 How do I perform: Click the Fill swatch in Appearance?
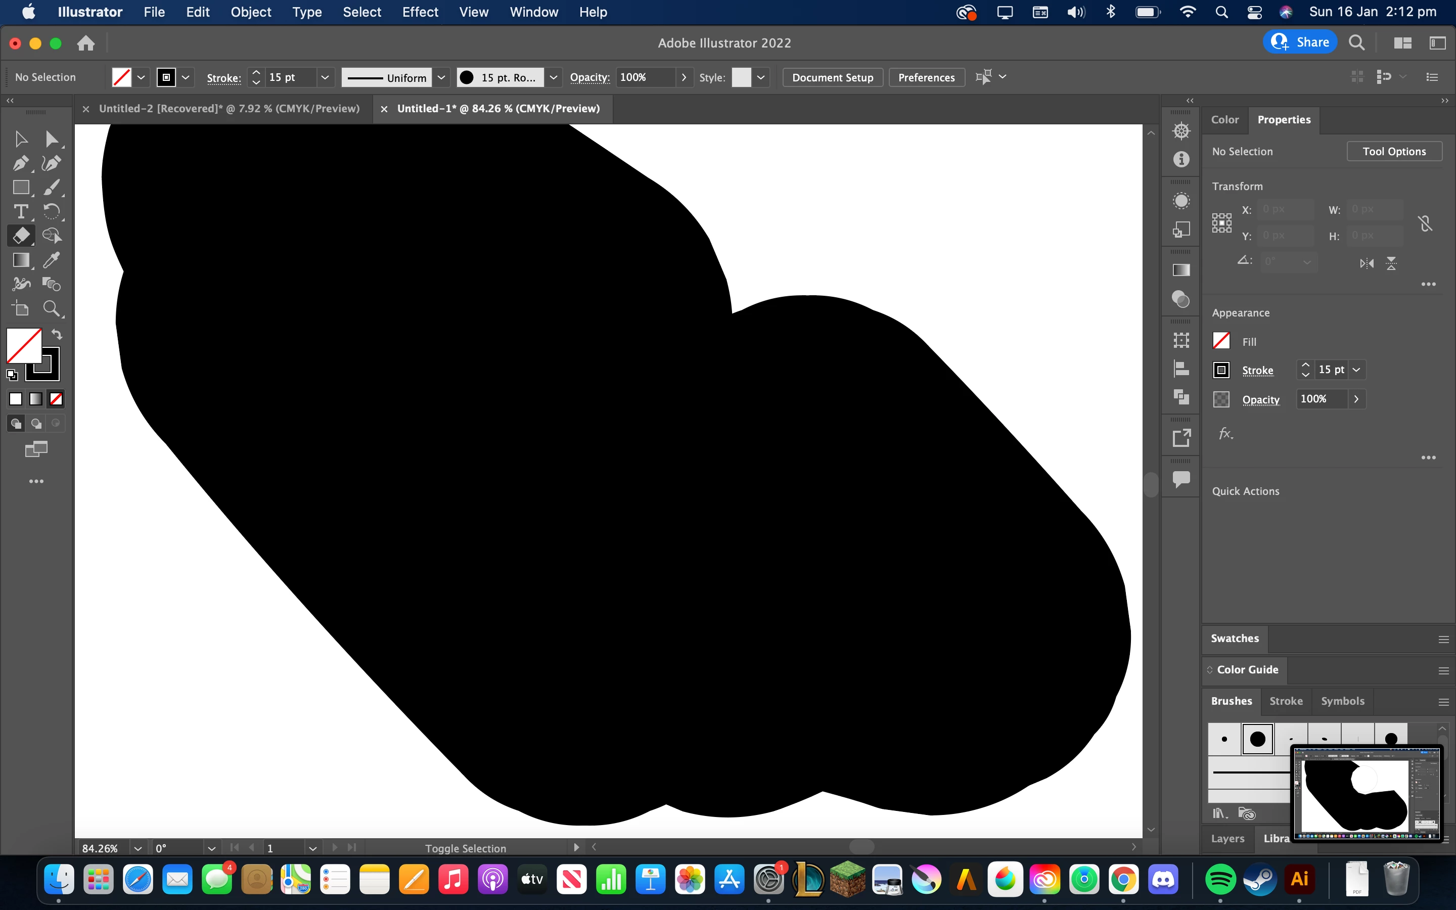tap(1221, 341)
